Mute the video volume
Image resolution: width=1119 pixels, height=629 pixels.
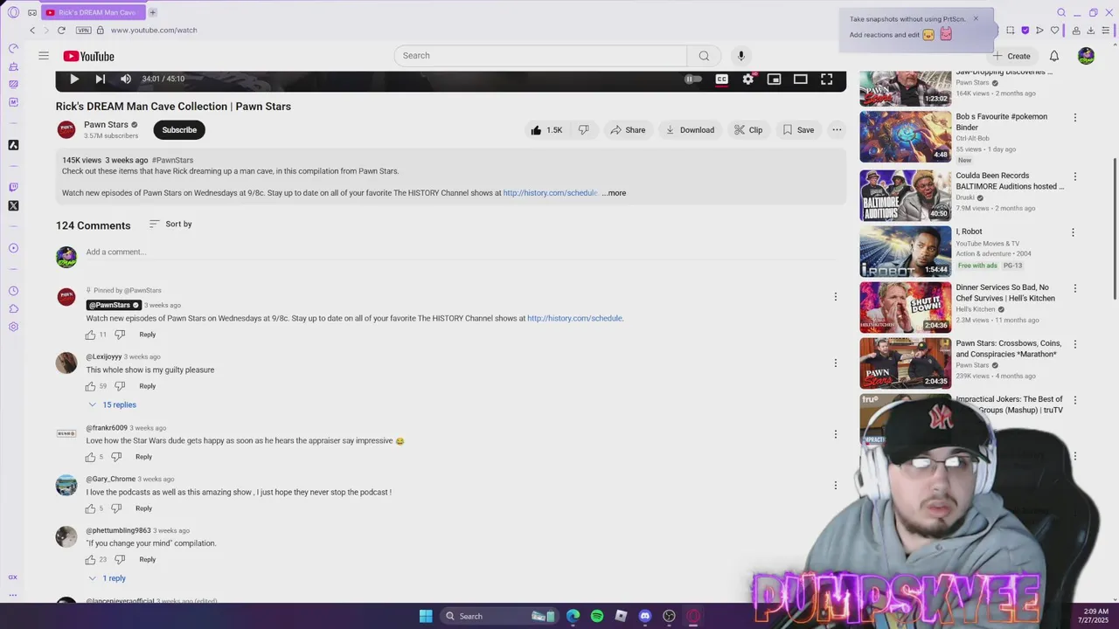pos(126,79)
